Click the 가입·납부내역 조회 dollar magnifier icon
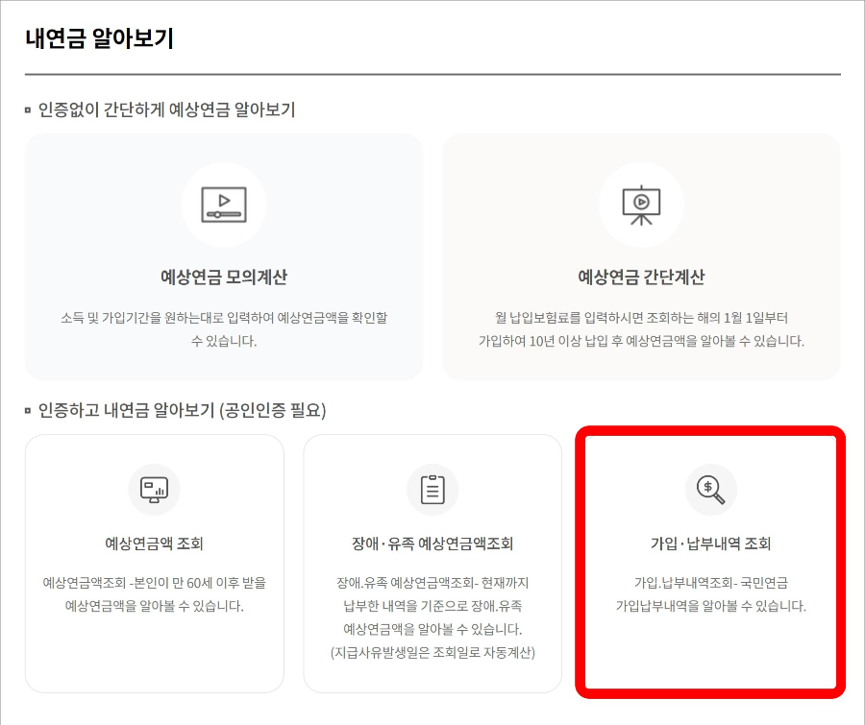 point(710,490)
